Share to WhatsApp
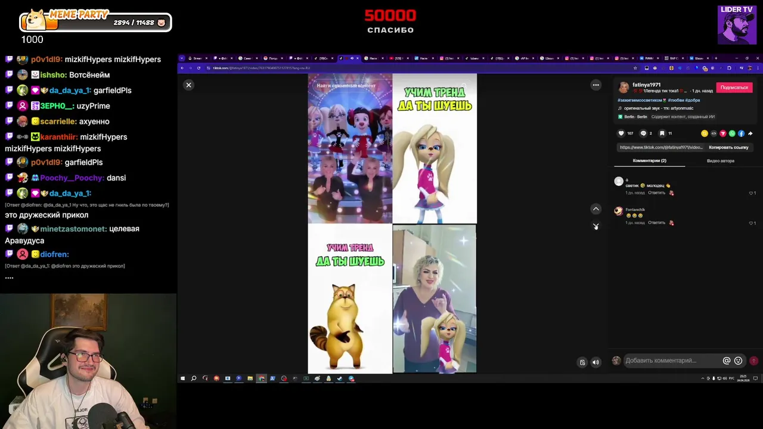763x429 pixels. coord(732,133)
